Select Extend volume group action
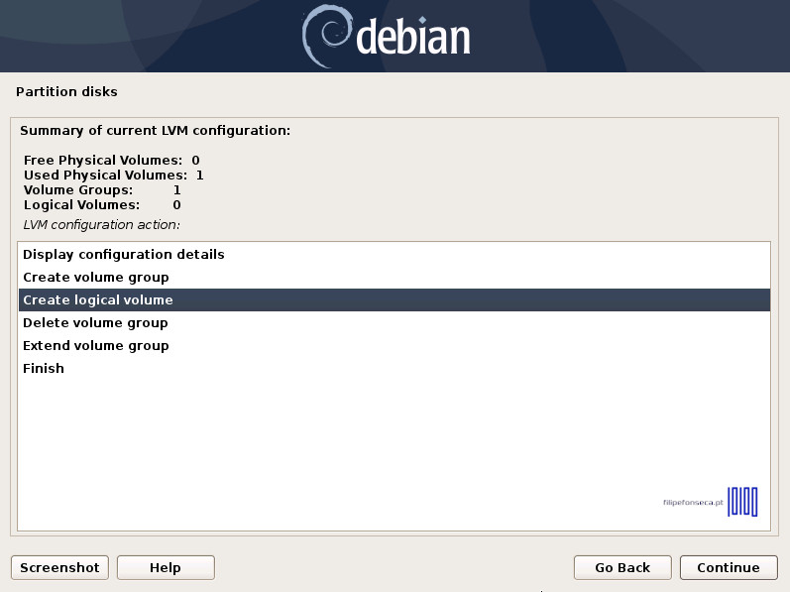 [96, 346]
